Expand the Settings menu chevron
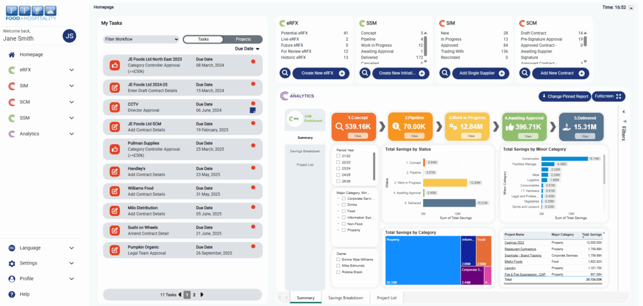The width and height of the screenshot is (643, 306). (71, 263)
